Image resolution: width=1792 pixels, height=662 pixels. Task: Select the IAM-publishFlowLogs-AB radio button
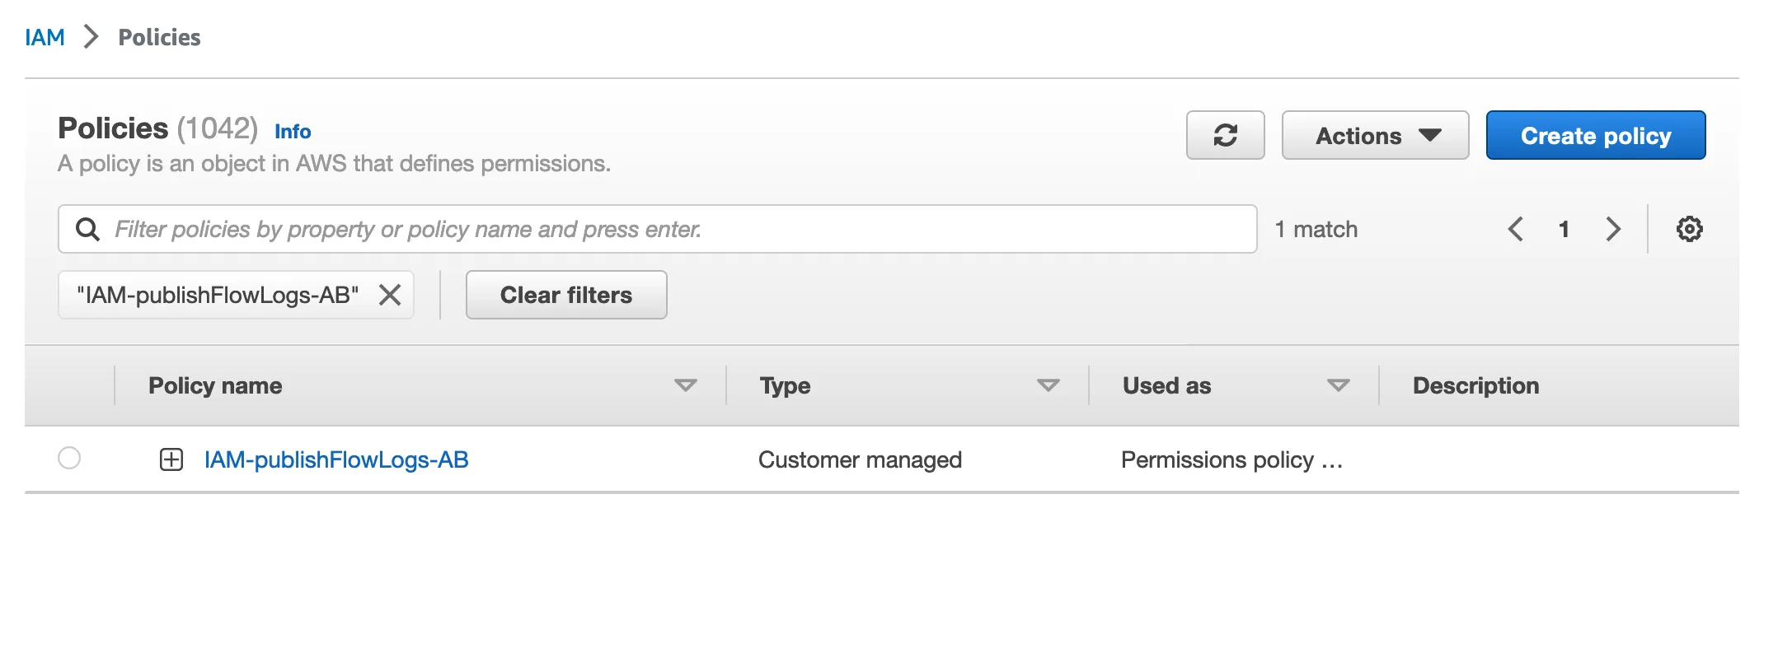(69, 458)
